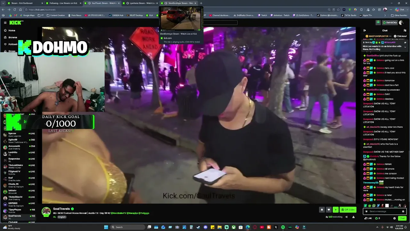The image size is (410, 231).
Task: Open the IRLKIT Desktop bookmark
Action: [x=135, y=15]
